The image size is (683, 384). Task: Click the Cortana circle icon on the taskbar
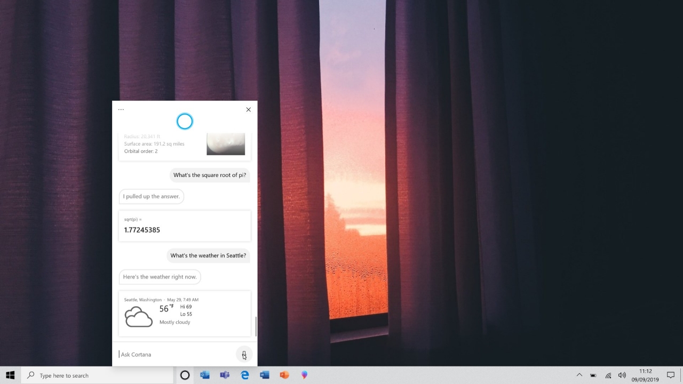pyautogui.click(x=185, y=375)
